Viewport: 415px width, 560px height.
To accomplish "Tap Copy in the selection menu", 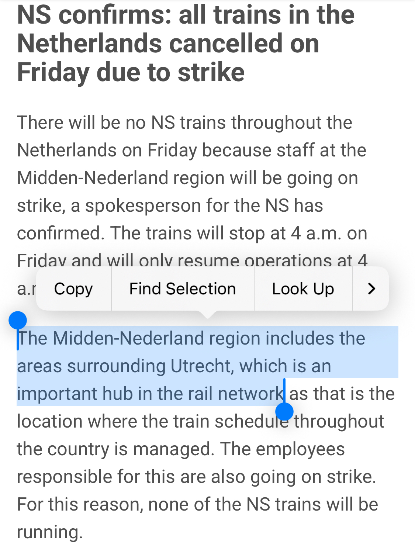I will point(73,289).
